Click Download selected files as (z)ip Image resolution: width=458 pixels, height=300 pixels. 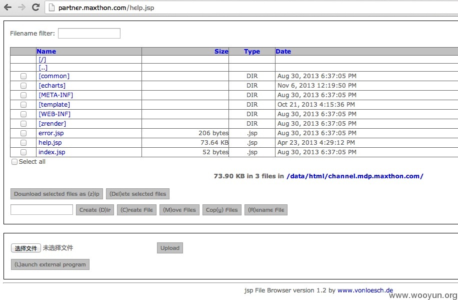[56, 194]
